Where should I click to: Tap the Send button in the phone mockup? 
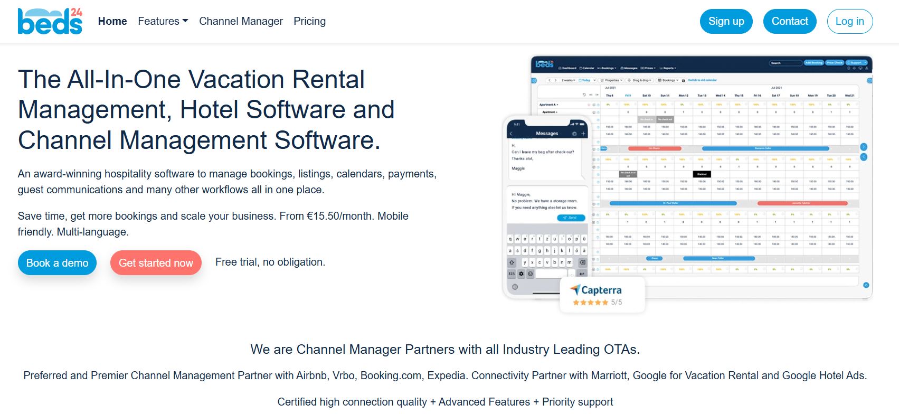(571, 218)
